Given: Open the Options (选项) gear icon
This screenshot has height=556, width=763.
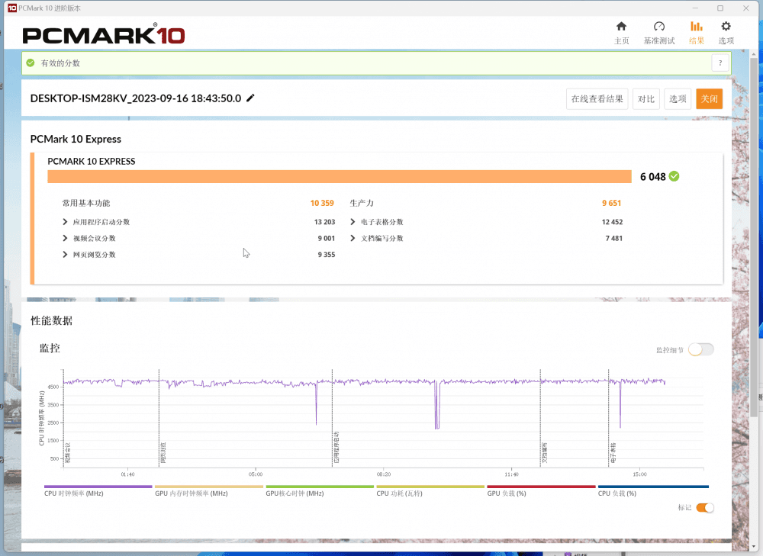Looking at the screenshot, I should click(726, 27).
